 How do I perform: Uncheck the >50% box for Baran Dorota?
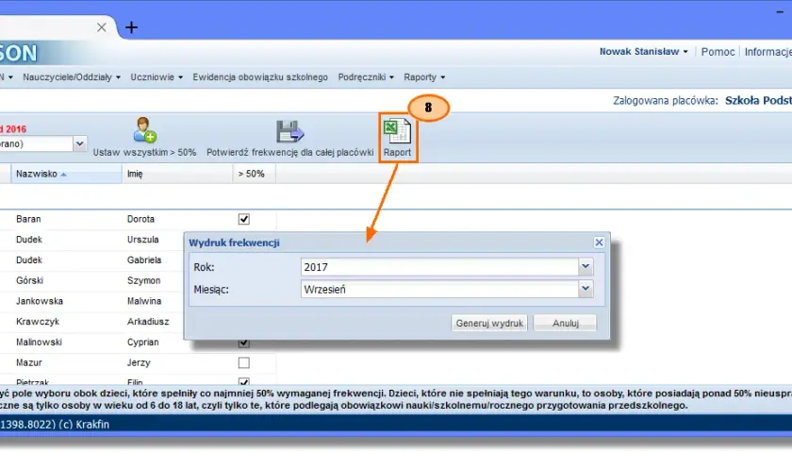point(244,219)
